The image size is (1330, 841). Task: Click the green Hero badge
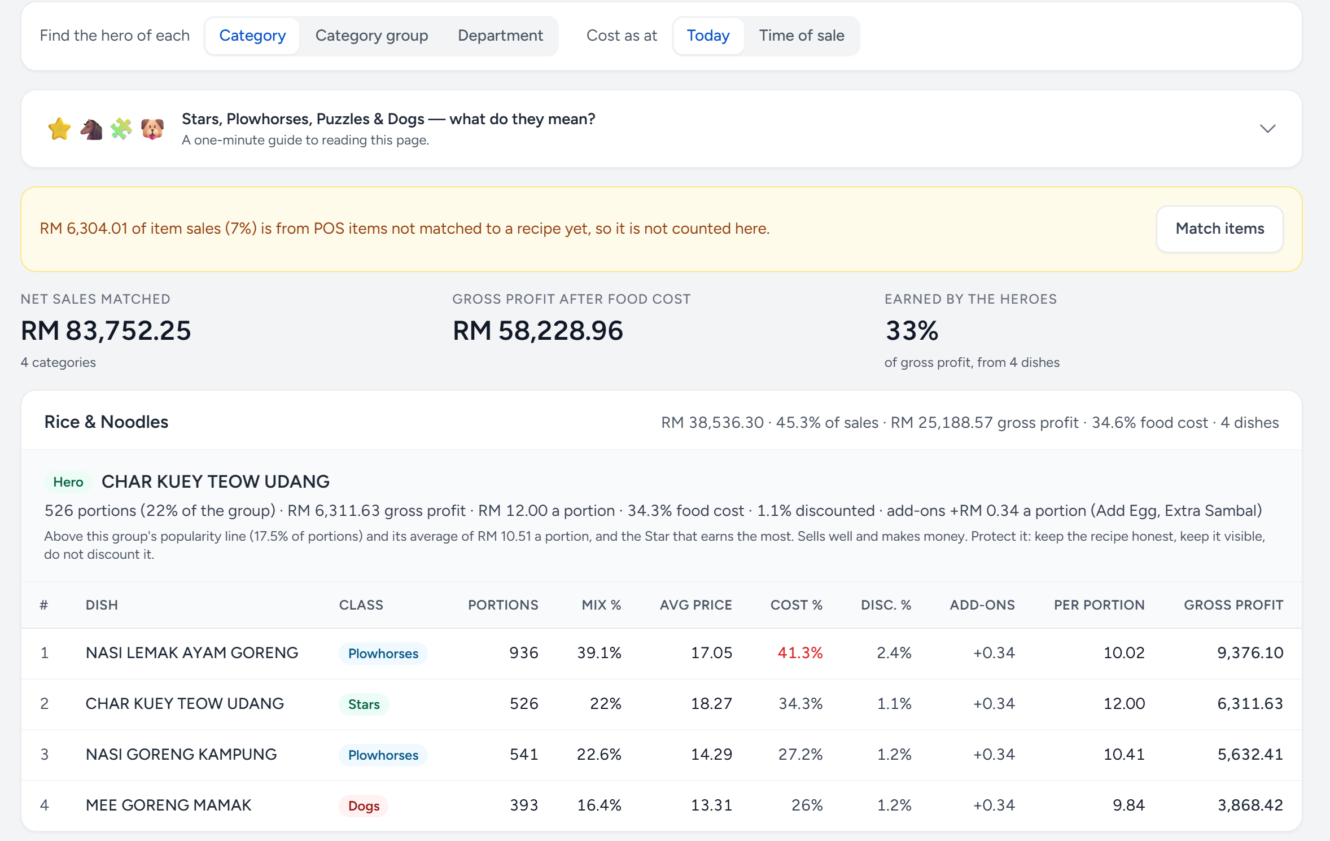(x=68, y=481)
